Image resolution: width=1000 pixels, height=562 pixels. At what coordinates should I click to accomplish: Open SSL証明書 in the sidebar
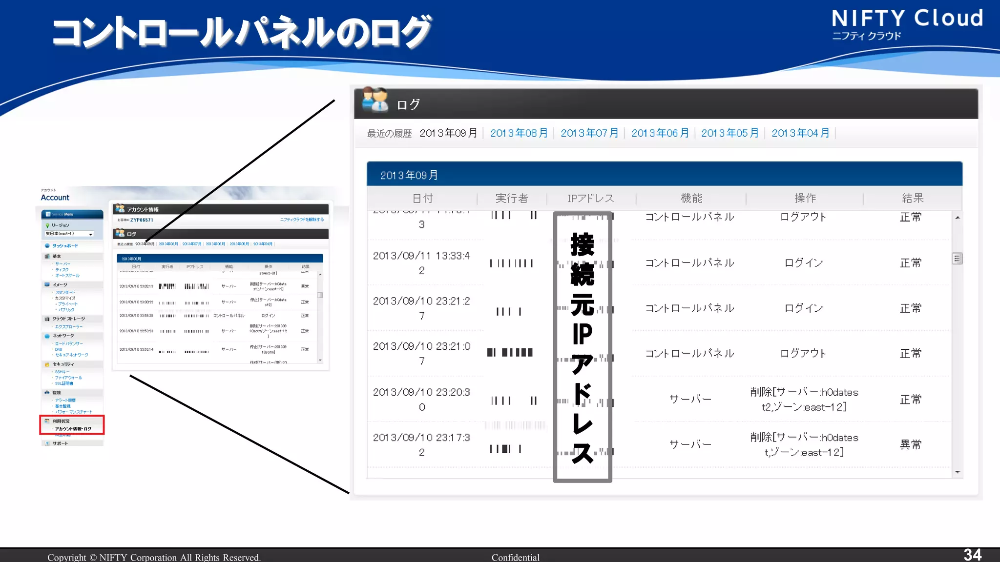[x=64, y=383]
